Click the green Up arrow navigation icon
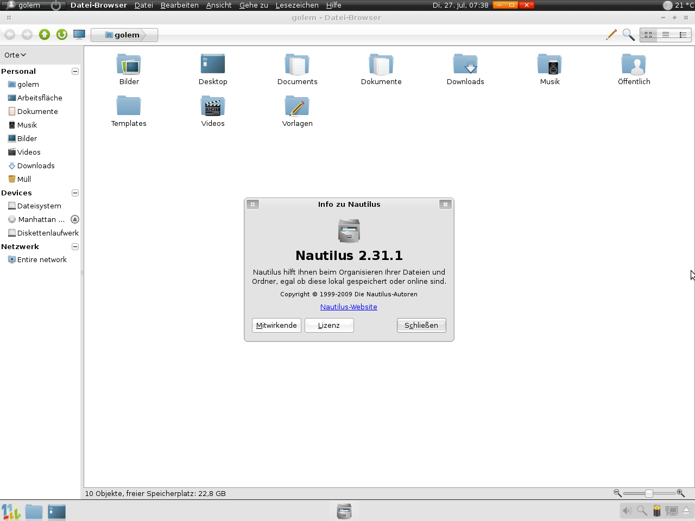The image size is (695, 521). 44,34
